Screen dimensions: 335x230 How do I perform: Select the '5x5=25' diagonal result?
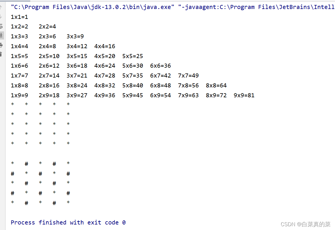point(132,56)
